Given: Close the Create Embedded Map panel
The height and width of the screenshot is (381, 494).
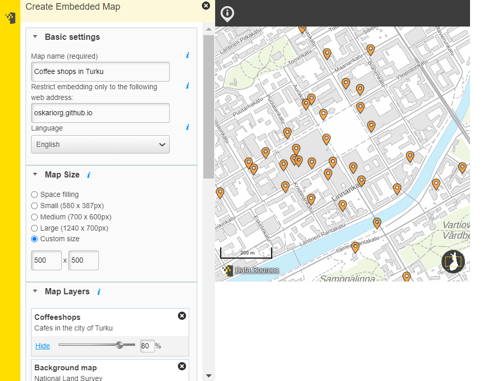Looking at the screenshot, I should [206, 6].
